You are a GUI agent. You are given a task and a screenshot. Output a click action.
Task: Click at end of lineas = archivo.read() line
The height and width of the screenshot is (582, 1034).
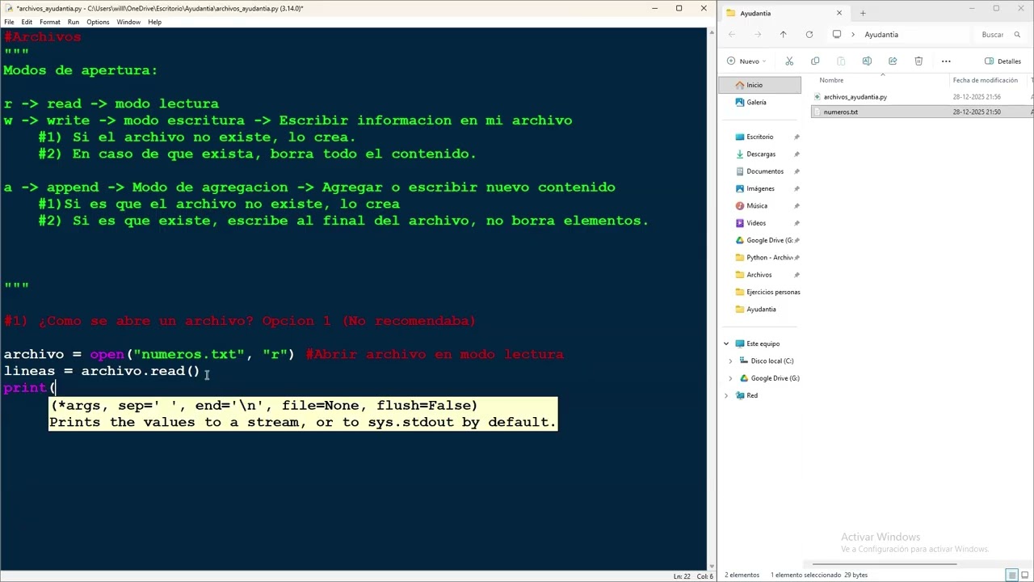pyautogui.click(x=200, y=371)
